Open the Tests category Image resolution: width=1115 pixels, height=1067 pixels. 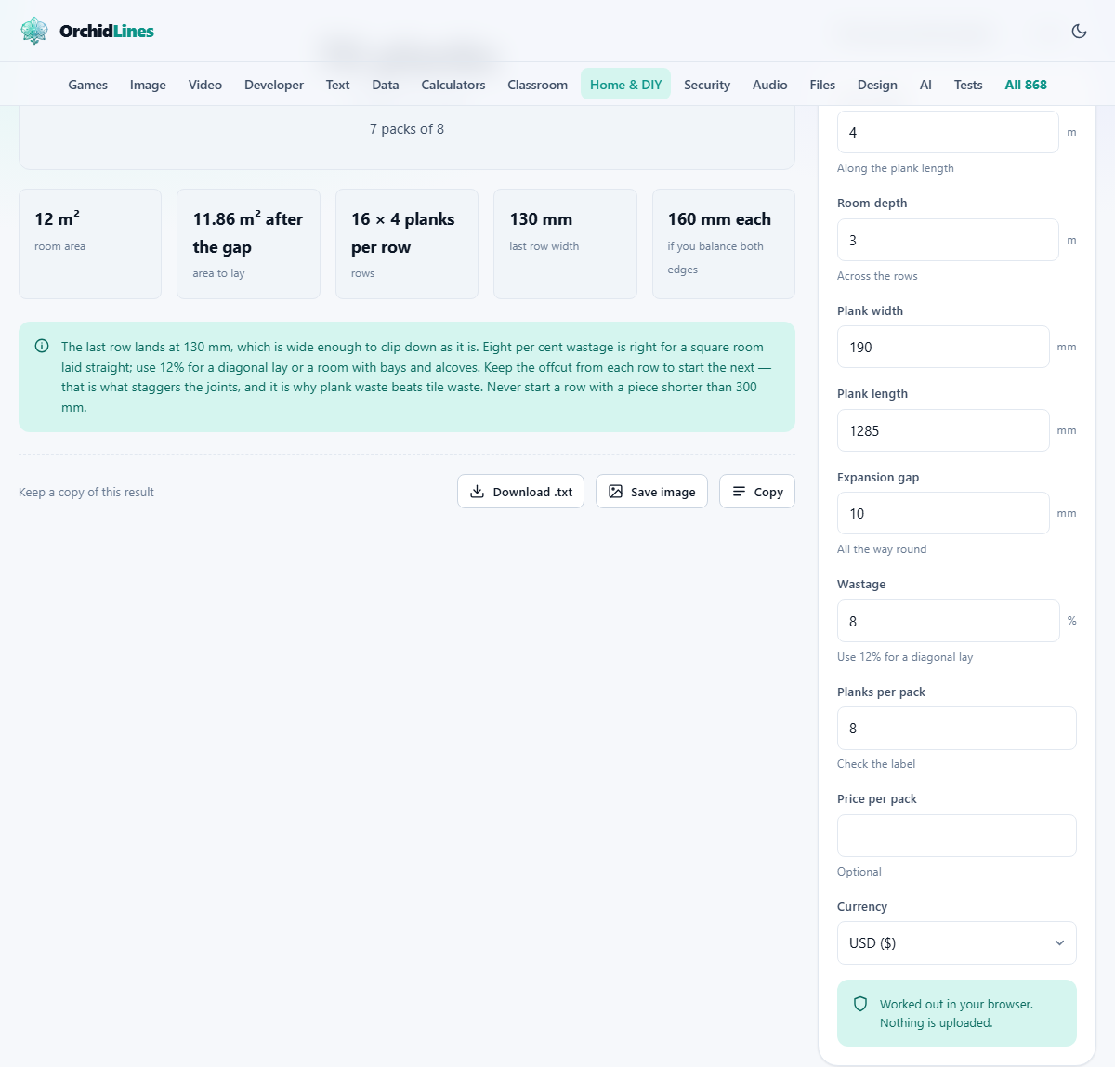[968, 85]
